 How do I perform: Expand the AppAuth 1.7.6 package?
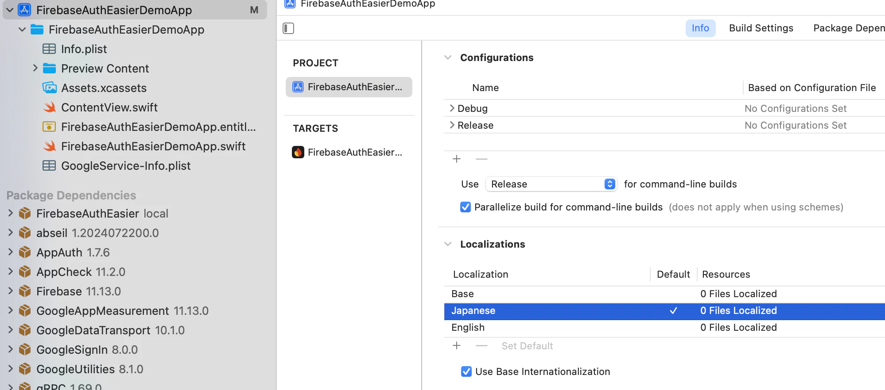[x=11, y=252]
